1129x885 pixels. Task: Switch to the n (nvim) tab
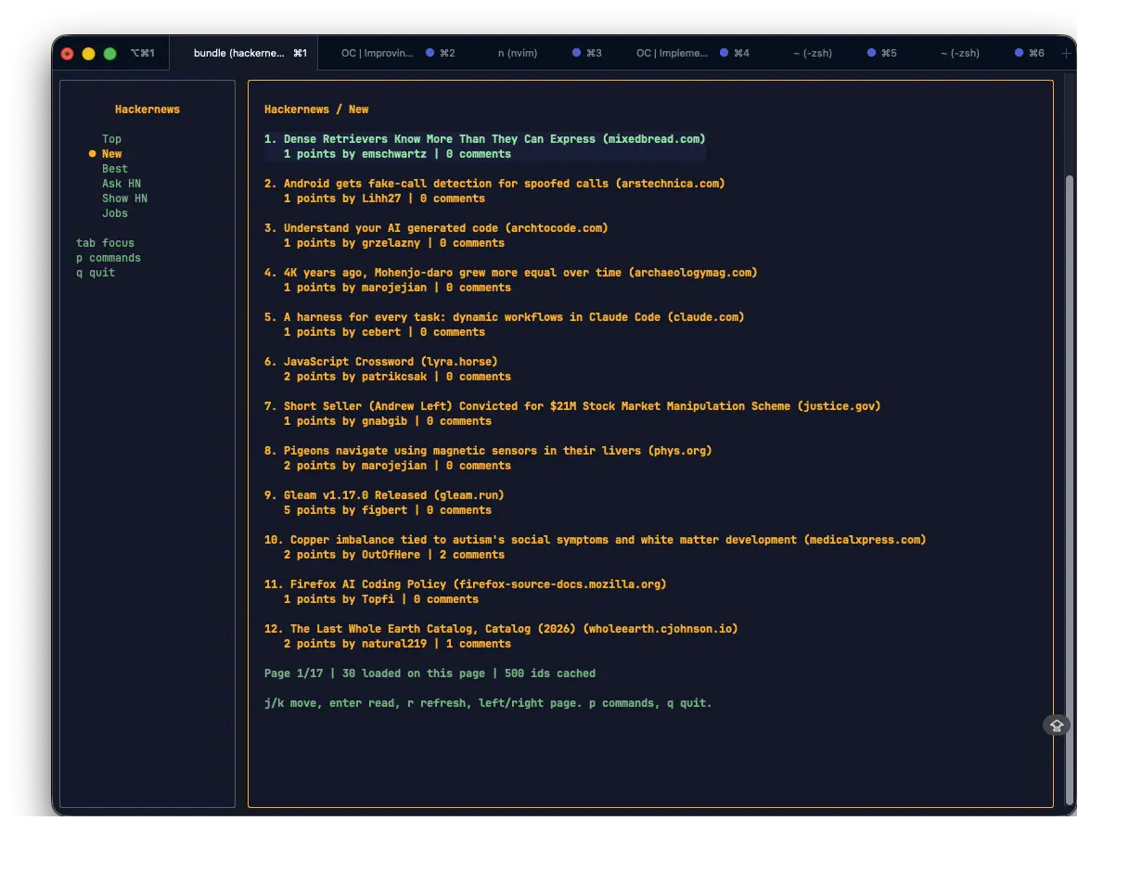pyautogui.click(x=538, y=53)
